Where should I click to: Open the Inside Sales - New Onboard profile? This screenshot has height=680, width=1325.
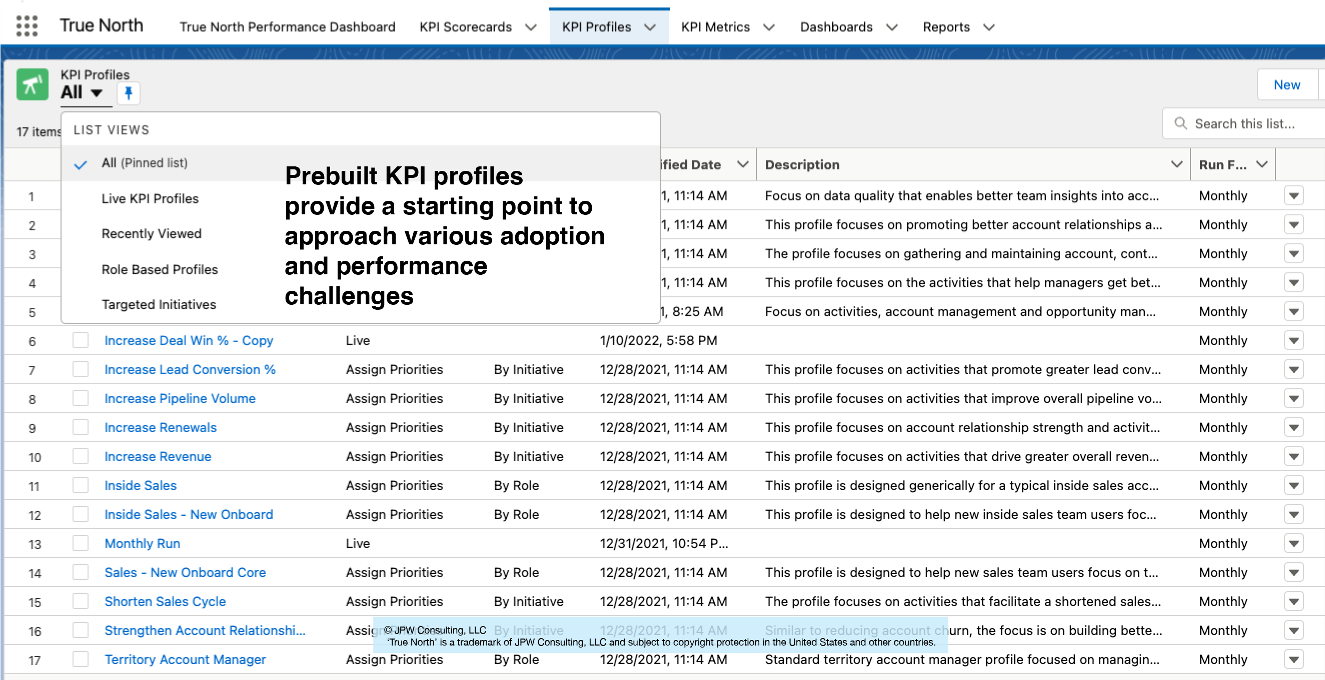pyautogui.click(x=188, y=515)
